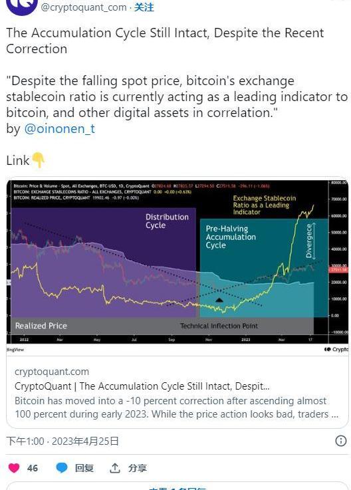Image resolution: width=351 pixels, height=490 pixels.
Task: Click the CryptoQuant watermark on chart
Action: 336,349
